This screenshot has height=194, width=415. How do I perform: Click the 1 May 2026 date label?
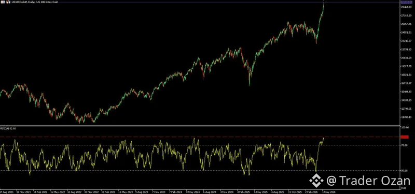click(329, 192)
